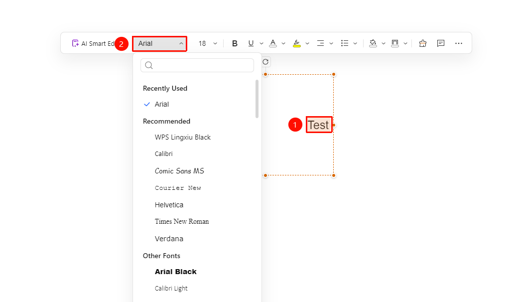Click the format painter brush icon
This screenshot has height=302, width=519.
tap(423, 43)
